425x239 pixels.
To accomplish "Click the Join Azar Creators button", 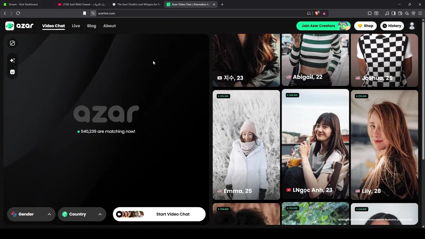I will (x=323, y=26).
